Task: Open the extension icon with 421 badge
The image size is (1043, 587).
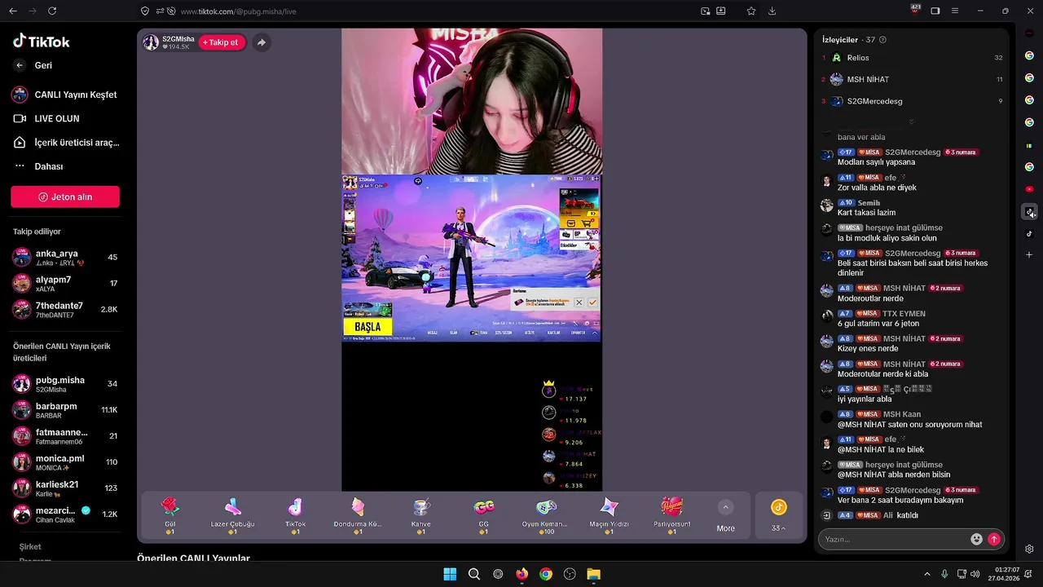Action: 916,10
